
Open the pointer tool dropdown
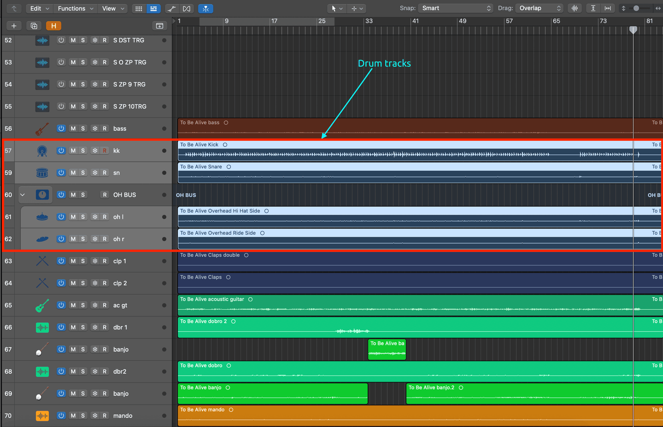coord(337,9)
